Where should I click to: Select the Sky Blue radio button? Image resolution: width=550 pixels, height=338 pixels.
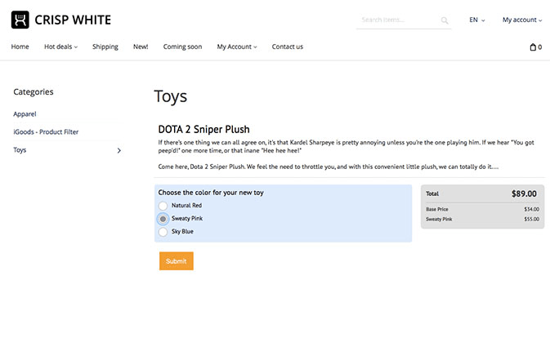[x=163, y=232]
